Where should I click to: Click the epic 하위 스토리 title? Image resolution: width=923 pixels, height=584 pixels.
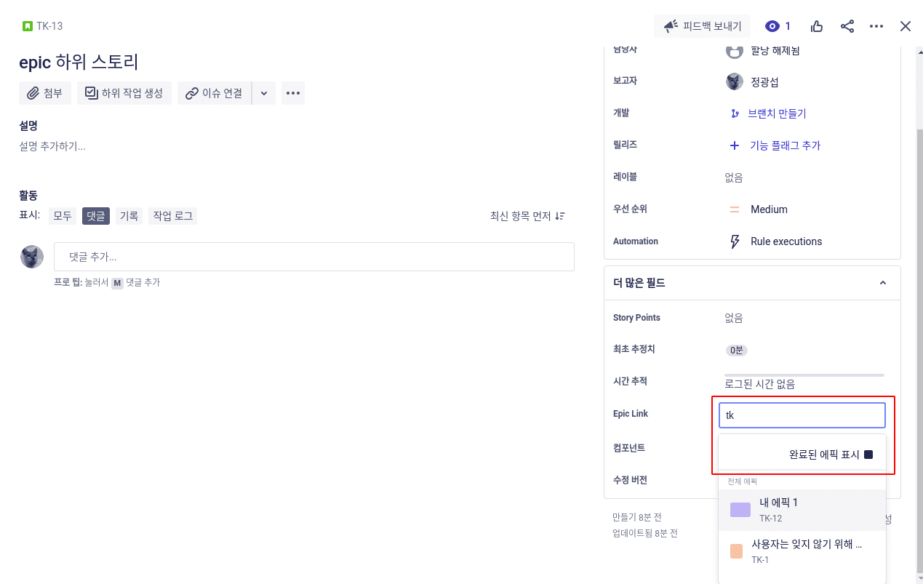coord(79,62)
